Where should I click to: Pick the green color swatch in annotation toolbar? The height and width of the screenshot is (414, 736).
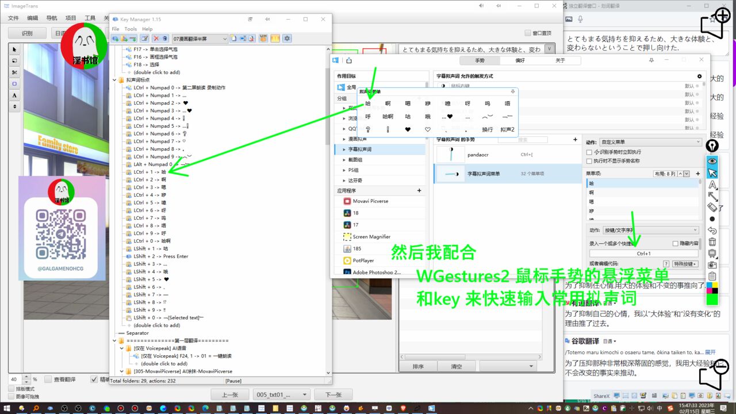(712, 299)
